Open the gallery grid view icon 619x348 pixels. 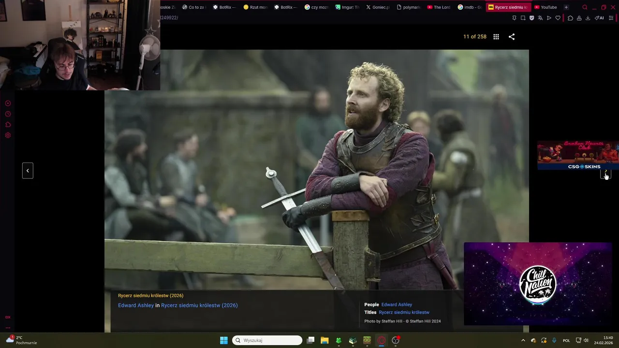point(496,37)
